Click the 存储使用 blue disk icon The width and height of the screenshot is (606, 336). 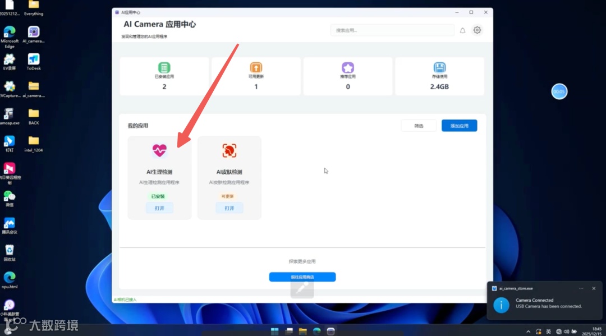(439, 67)
